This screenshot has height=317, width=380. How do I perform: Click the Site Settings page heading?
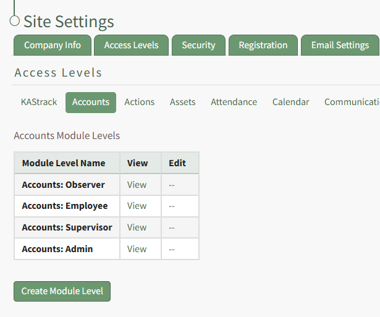[x=69, y=22]
